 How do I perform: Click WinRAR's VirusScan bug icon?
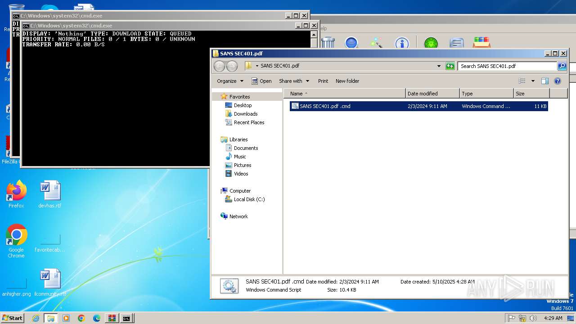tap(431, 43)
